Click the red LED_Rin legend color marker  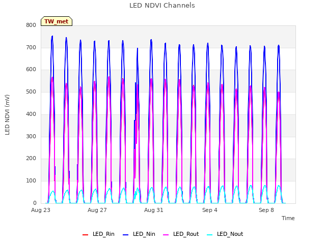pyautogui.click(x=85, y=235)
